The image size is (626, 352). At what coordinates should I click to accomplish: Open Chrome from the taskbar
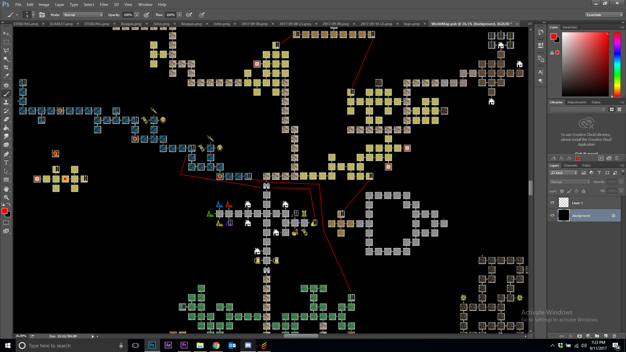click(x=216, y=345)
